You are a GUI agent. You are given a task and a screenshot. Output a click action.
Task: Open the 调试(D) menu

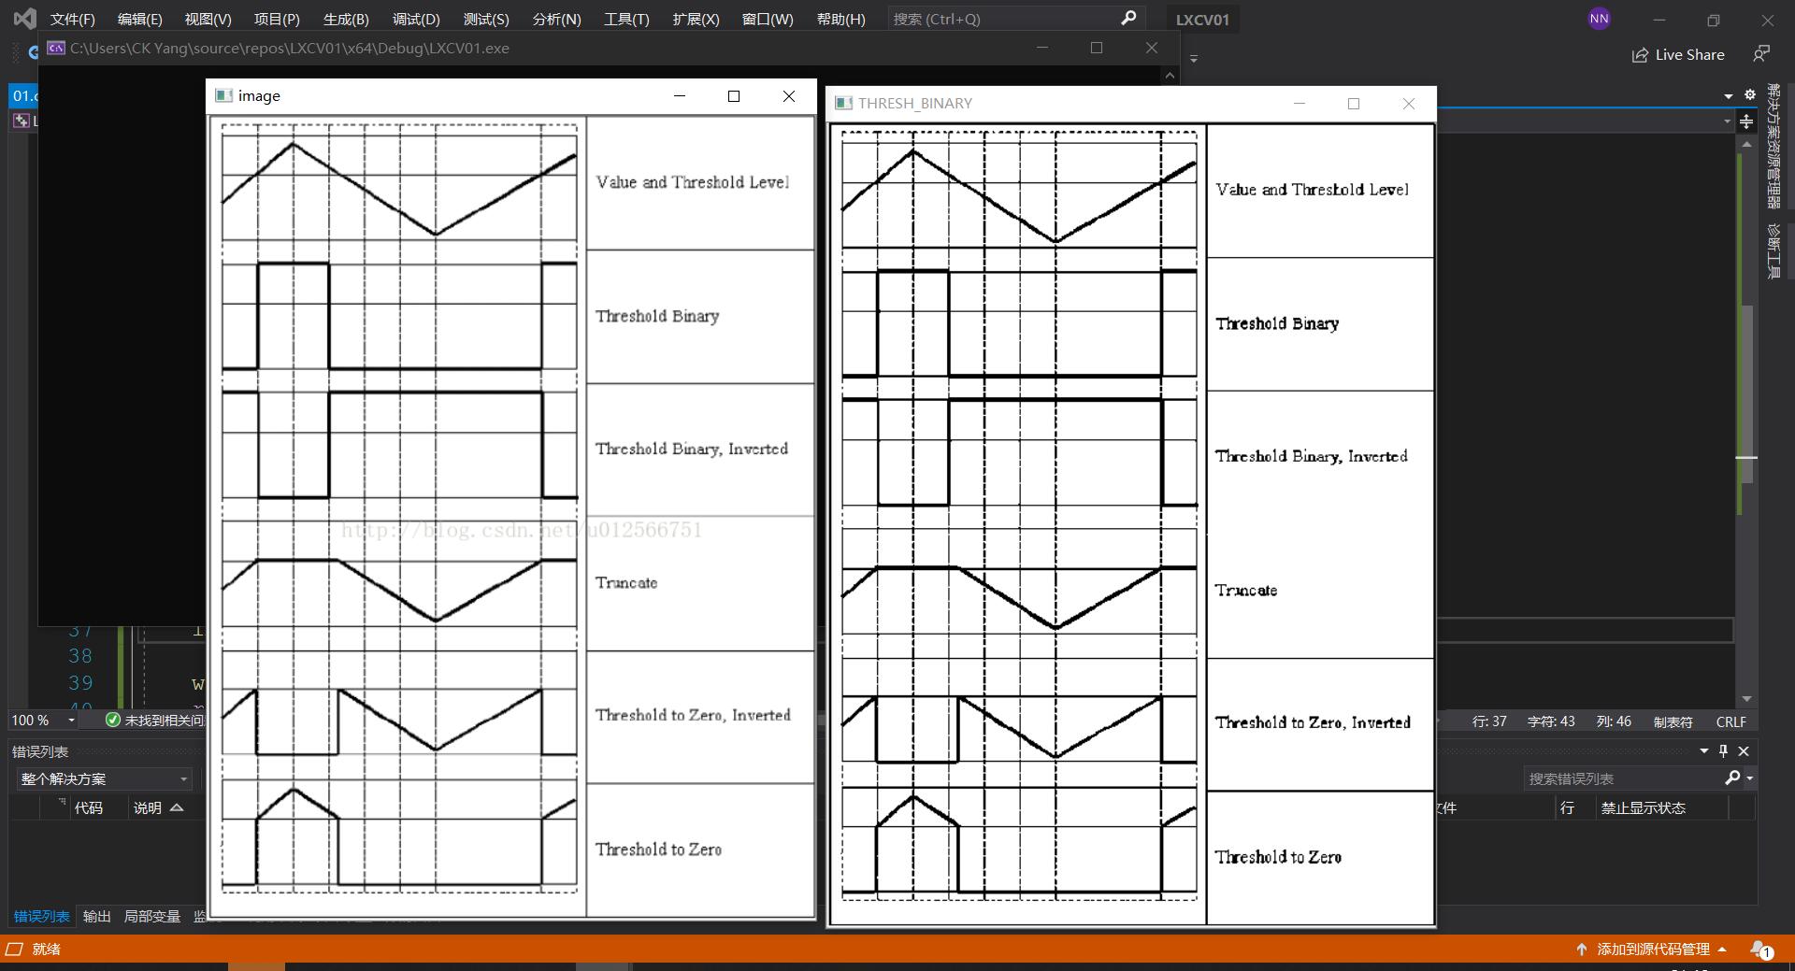(x=416, y=19)
